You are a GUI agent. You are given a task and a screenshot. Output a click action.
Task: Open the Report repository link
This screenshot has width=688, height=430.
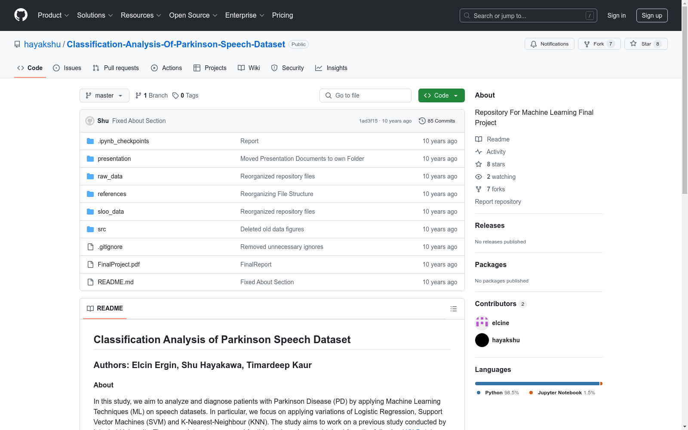coord(498,202)
